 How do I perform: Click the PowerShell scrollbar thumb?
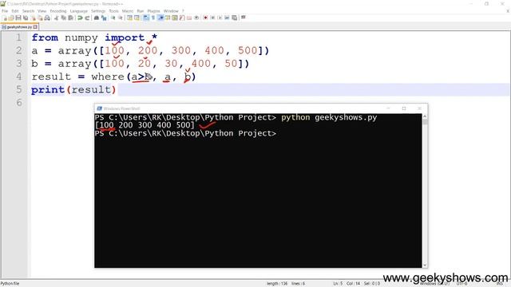pyautogui.click(x=425, y=122)
